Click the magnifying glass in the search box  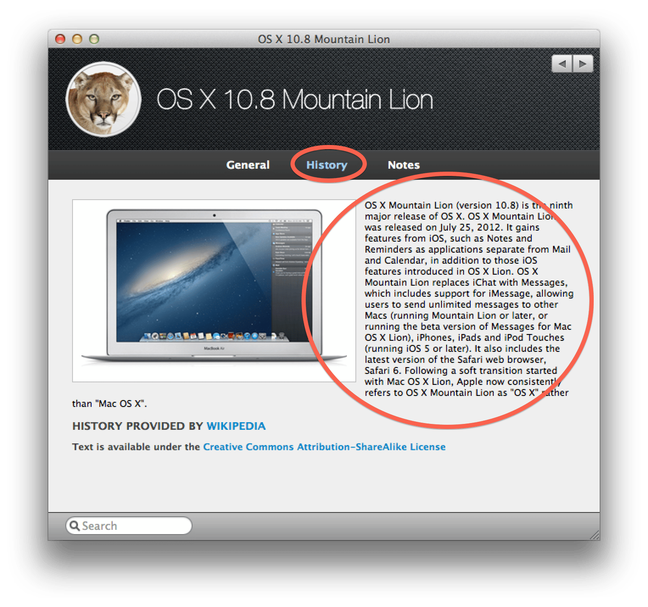pos(75,526)
